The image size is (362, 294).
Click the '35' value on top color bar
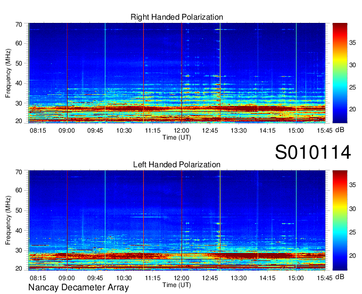[352, 43]
